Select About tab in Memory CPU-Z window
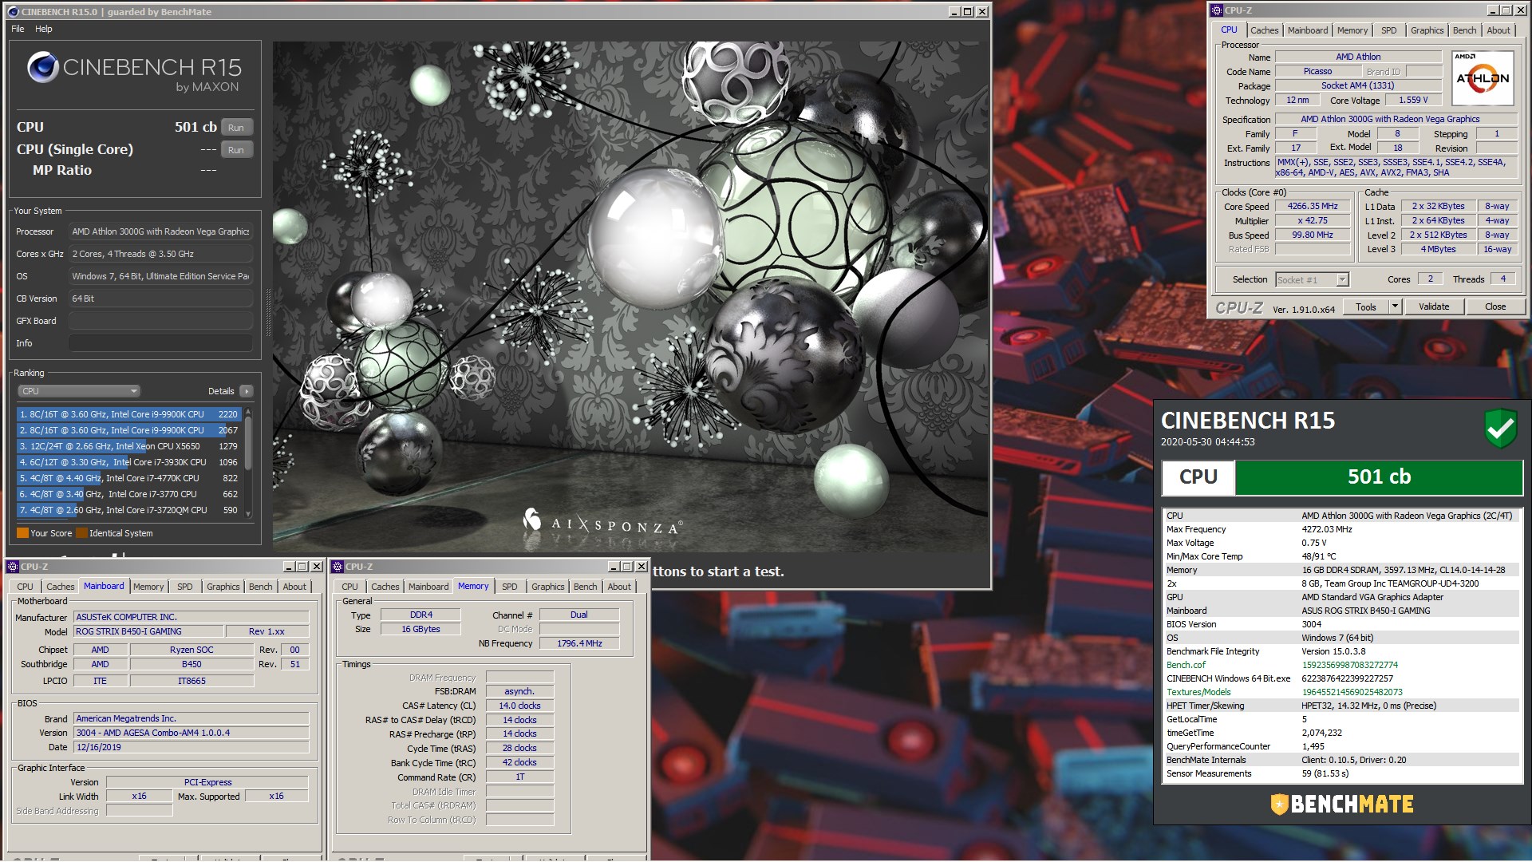The height and width of the screenshot is (862, 1532). [619, 587]
